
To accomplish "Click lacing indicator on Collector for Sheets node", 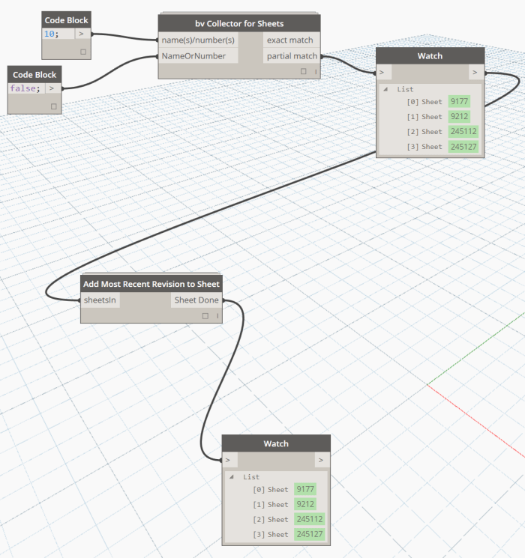I will pos(316,72).
